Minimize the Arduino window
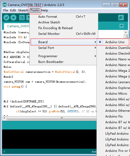Image resolution: width=130 pixels, height=156 pixels. point(106,5)
